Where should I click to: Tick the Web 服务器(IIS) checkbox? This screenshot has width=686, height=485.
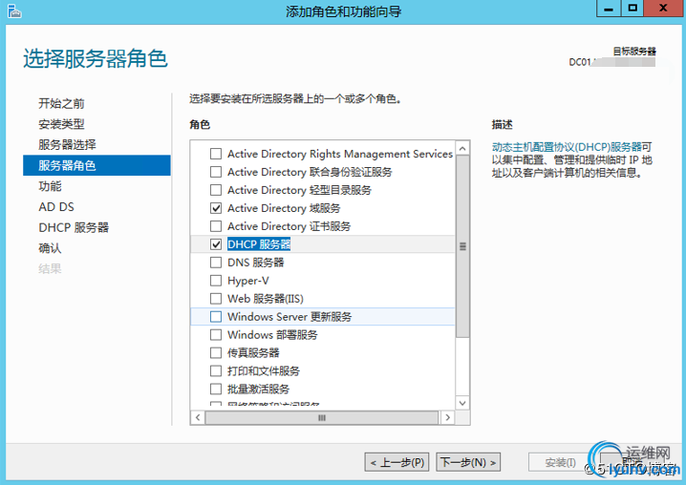click(x=216, y=299)
